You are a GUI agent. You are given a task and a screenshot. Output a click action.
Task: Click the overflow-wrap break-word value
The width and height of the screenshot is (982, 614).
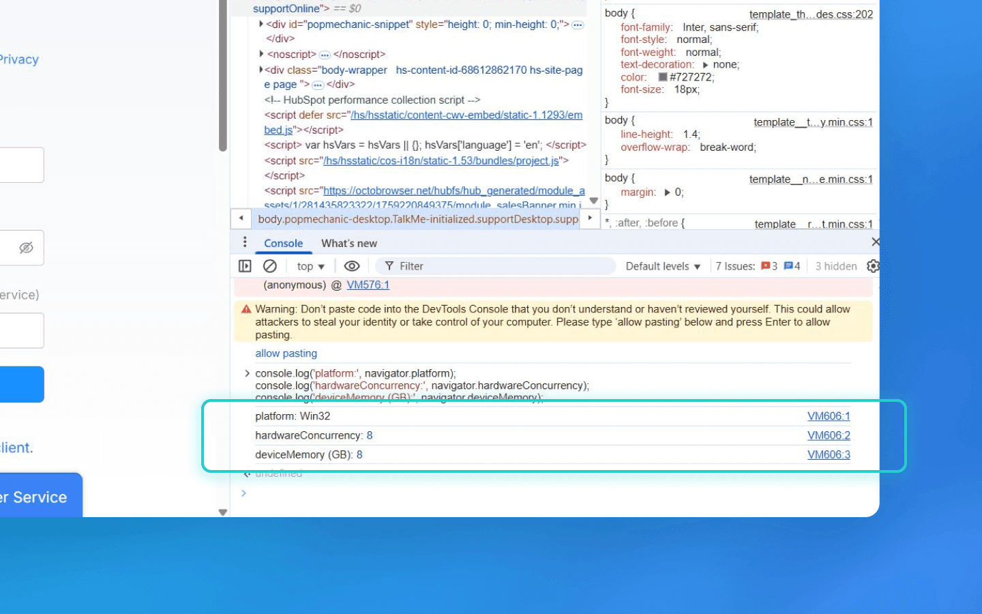pyautogui.click(x=726, y=147)
